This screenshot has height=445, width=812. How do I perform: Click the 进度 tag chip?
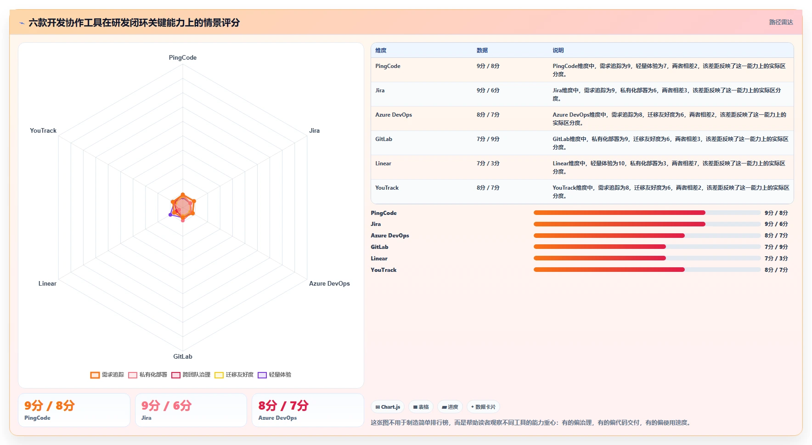450,407
